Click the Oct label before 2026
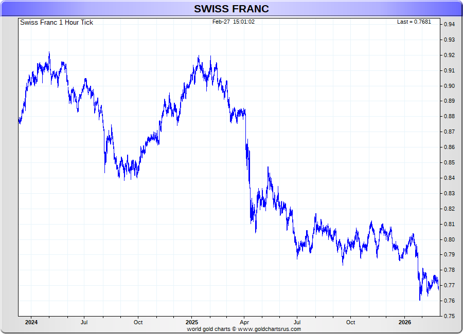 click(x=350, y=322)
